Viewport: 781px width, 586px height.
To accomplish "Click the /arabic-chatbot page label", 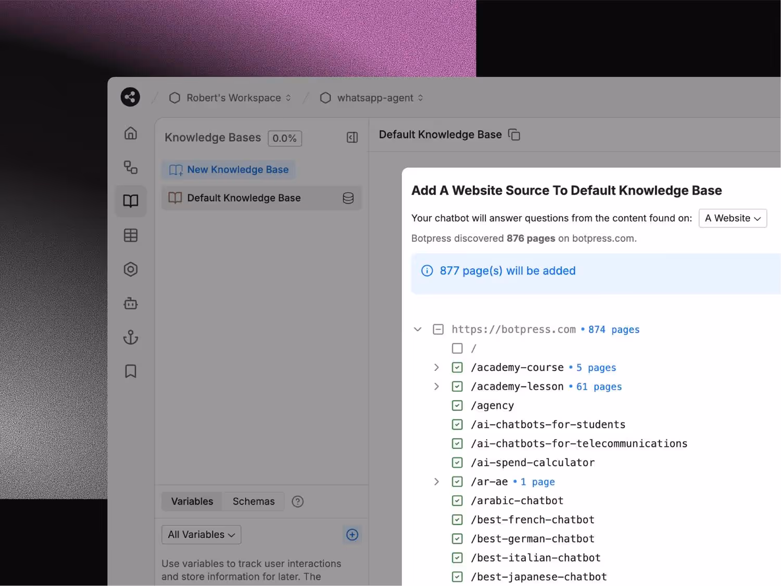I will (517, 501).
